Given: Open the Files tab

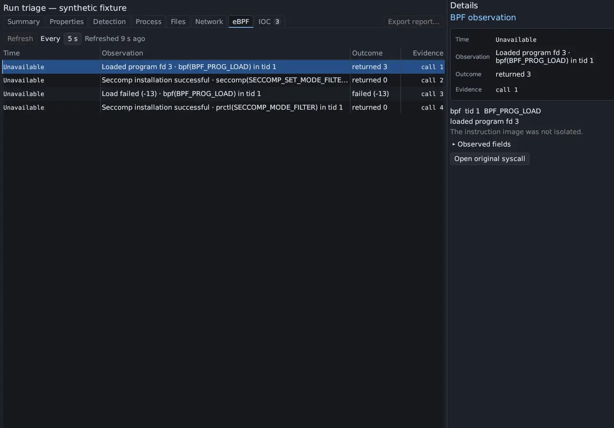Looking at the screenshot, I should (x=178, y=22).
